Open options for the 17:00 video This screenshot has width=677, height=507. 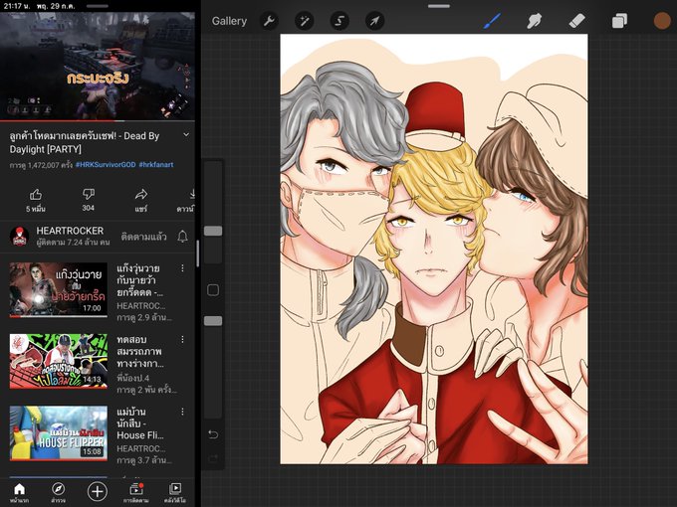click(182, 268)
